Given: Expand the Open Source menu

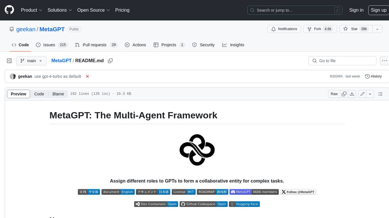Looking at the screenshot, I should (x=94, y=10).
